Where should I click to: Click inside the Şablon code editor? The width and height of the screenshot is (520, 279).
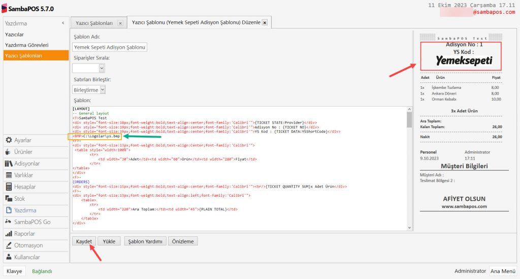pyautogui.click(x=240, y=169)
